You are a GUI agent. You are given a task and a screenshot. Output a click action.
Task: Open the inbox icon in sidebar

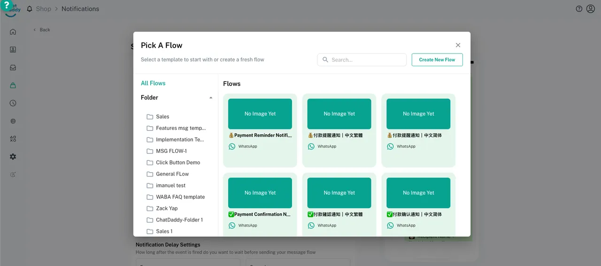tap(13, 68)
